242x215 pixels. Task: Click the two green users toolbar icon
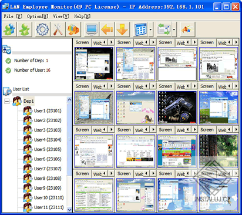pyautogui.click(x=9, y=29)
